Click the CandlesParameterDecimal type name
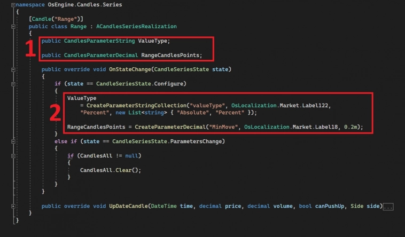Screen dimensions: 405x237 click(101, 56)
